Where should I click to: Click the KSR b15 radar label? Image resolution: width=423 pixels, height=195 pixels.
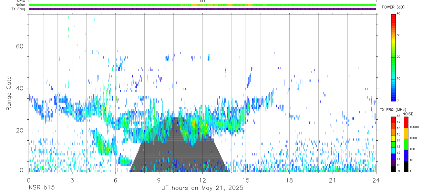[x=41, y=188]
